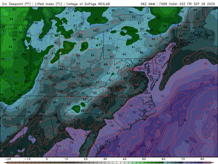Click the '50' colour scale label
This screenshot has height=164, width=218.
coord(144,159)
